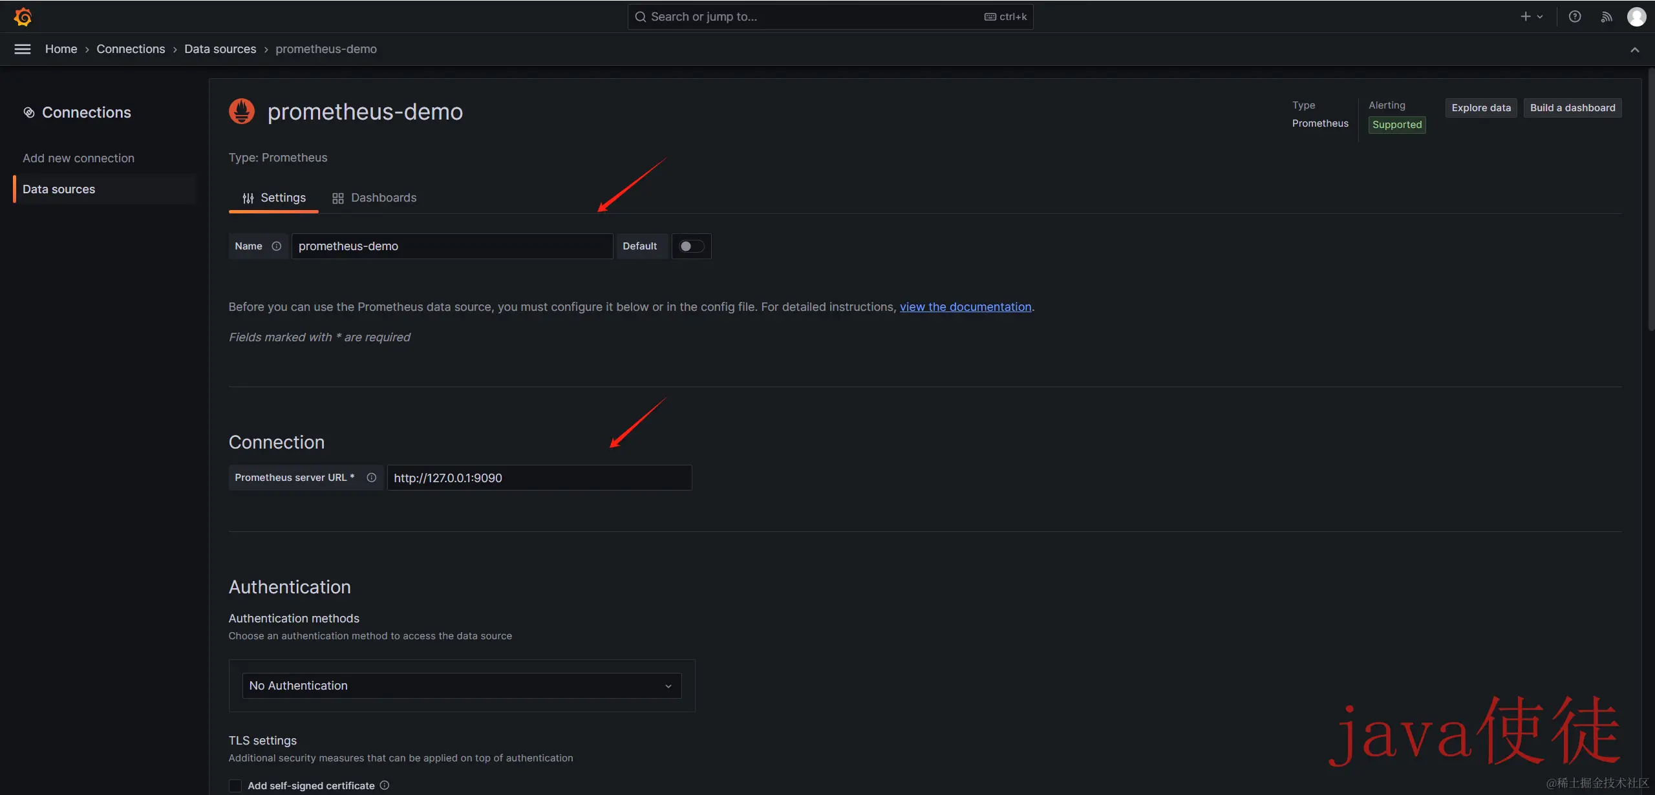Click the page vertical scrollbar
This screenshot has width=1655, height=795.
click(x=1650, y=200)
